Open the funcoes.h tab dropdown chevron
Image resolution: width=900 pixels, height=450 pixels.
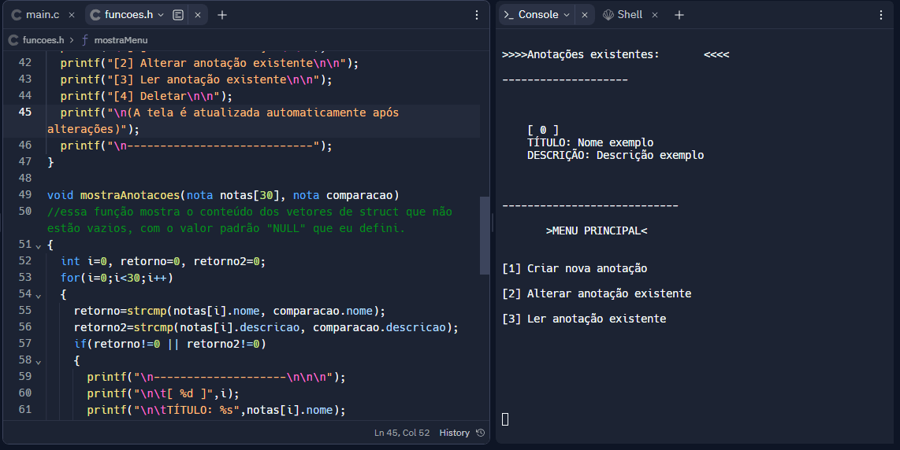pyautogui.click(x=162, y=15)
